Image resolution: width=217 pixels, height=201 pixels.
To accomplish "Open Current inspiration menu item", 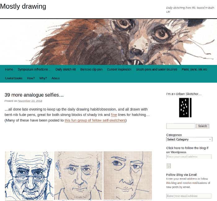I will 119,69.
